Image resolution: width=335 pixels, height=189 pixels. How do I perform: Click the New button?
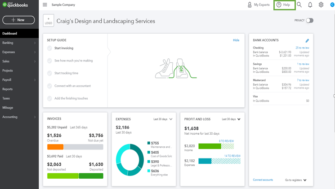(18, 20)
